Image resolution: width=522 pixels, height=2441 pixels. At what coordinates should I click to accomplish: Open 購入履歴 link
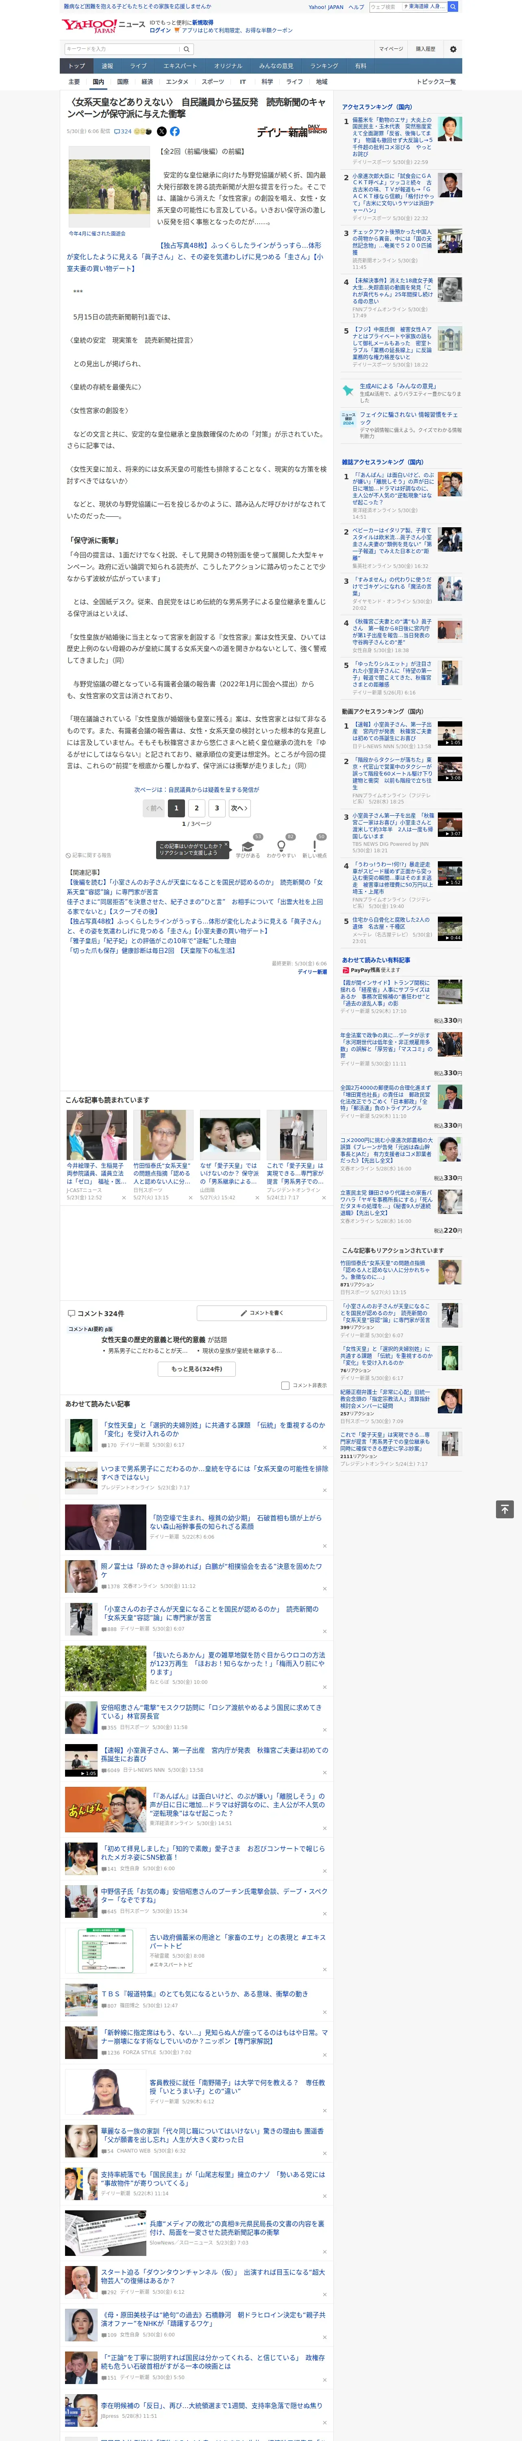(425, 49)
